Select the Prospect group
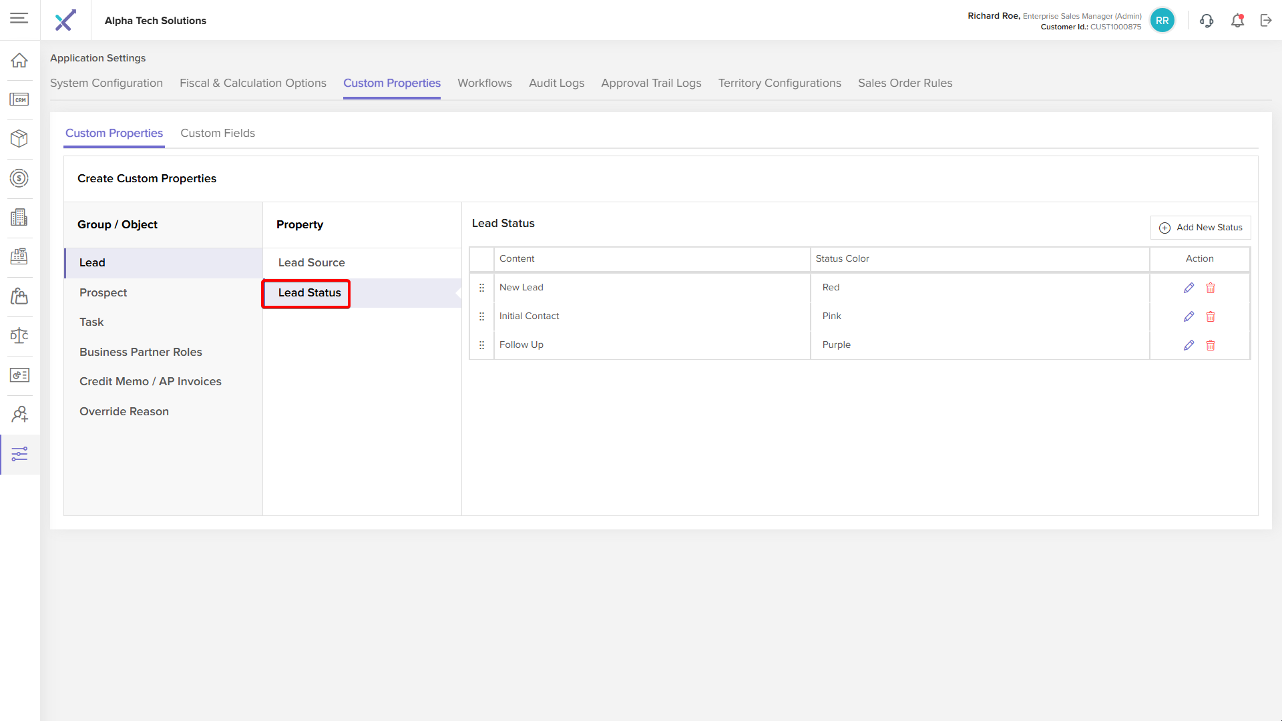 (x=103, y=292)
